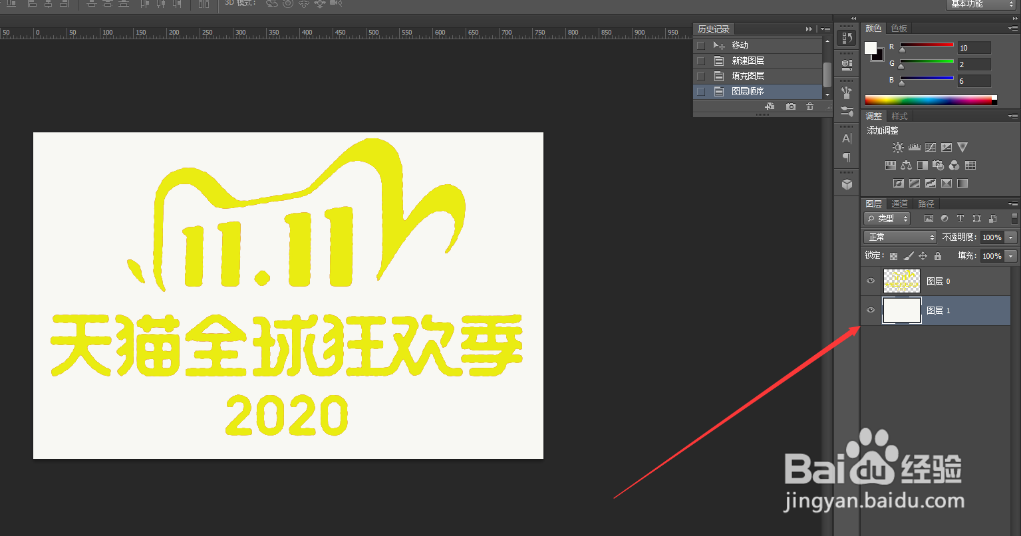
Task: Set history brush source at 移动 state
Action: (x=700, y=45)
